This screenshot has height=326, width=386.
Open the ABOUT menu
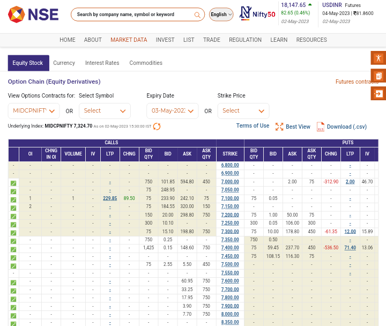[93, 40]
